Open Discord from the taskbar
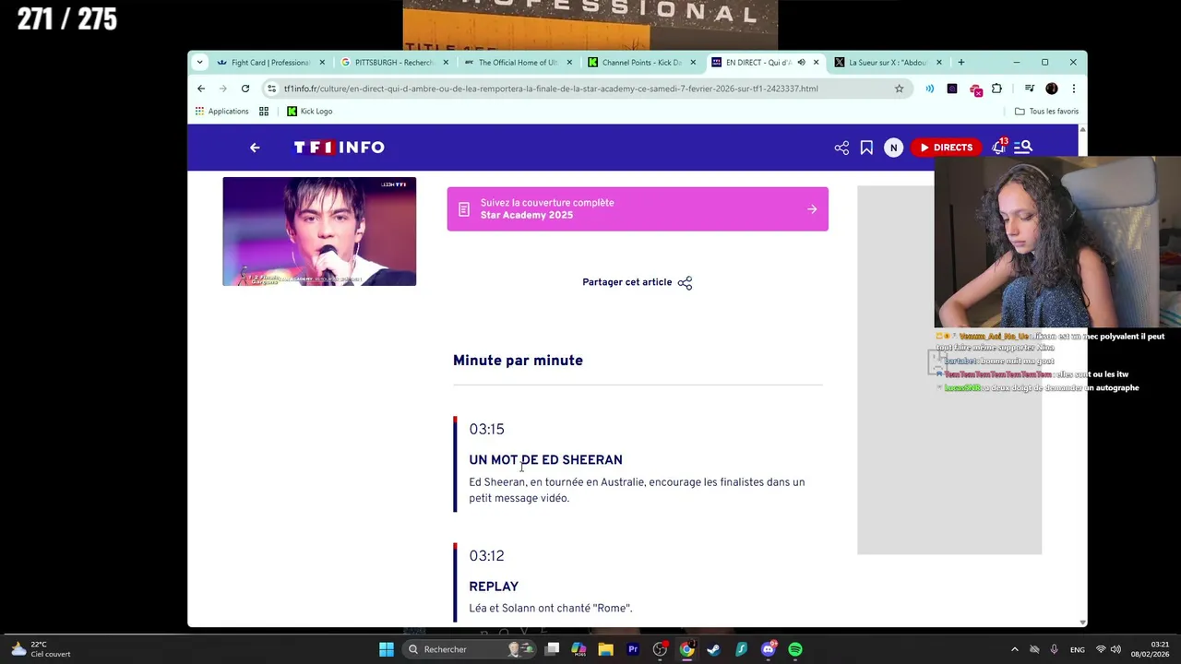Image resolution: width=1181 pixels, height=664 pixels. (769, 649)
